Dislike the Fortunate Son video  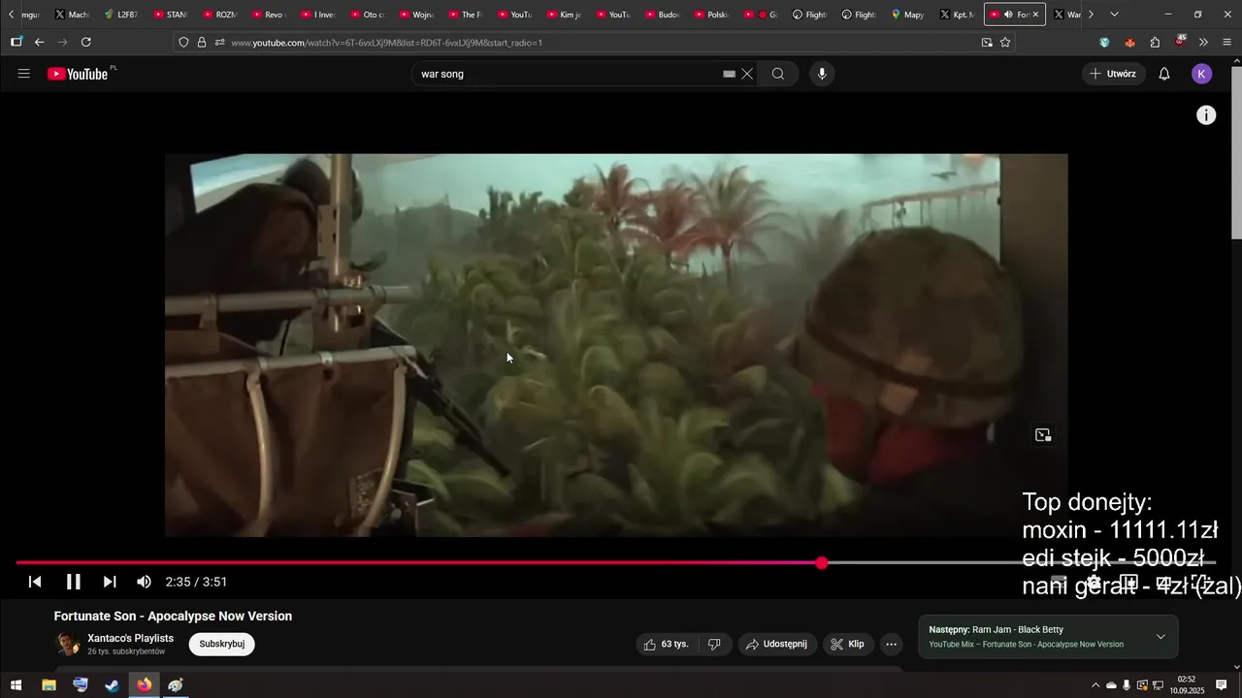(714, 644)
